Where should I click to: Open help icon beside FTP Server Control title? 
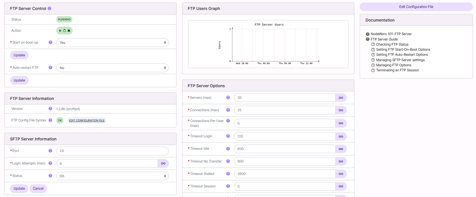coord(49,8)
